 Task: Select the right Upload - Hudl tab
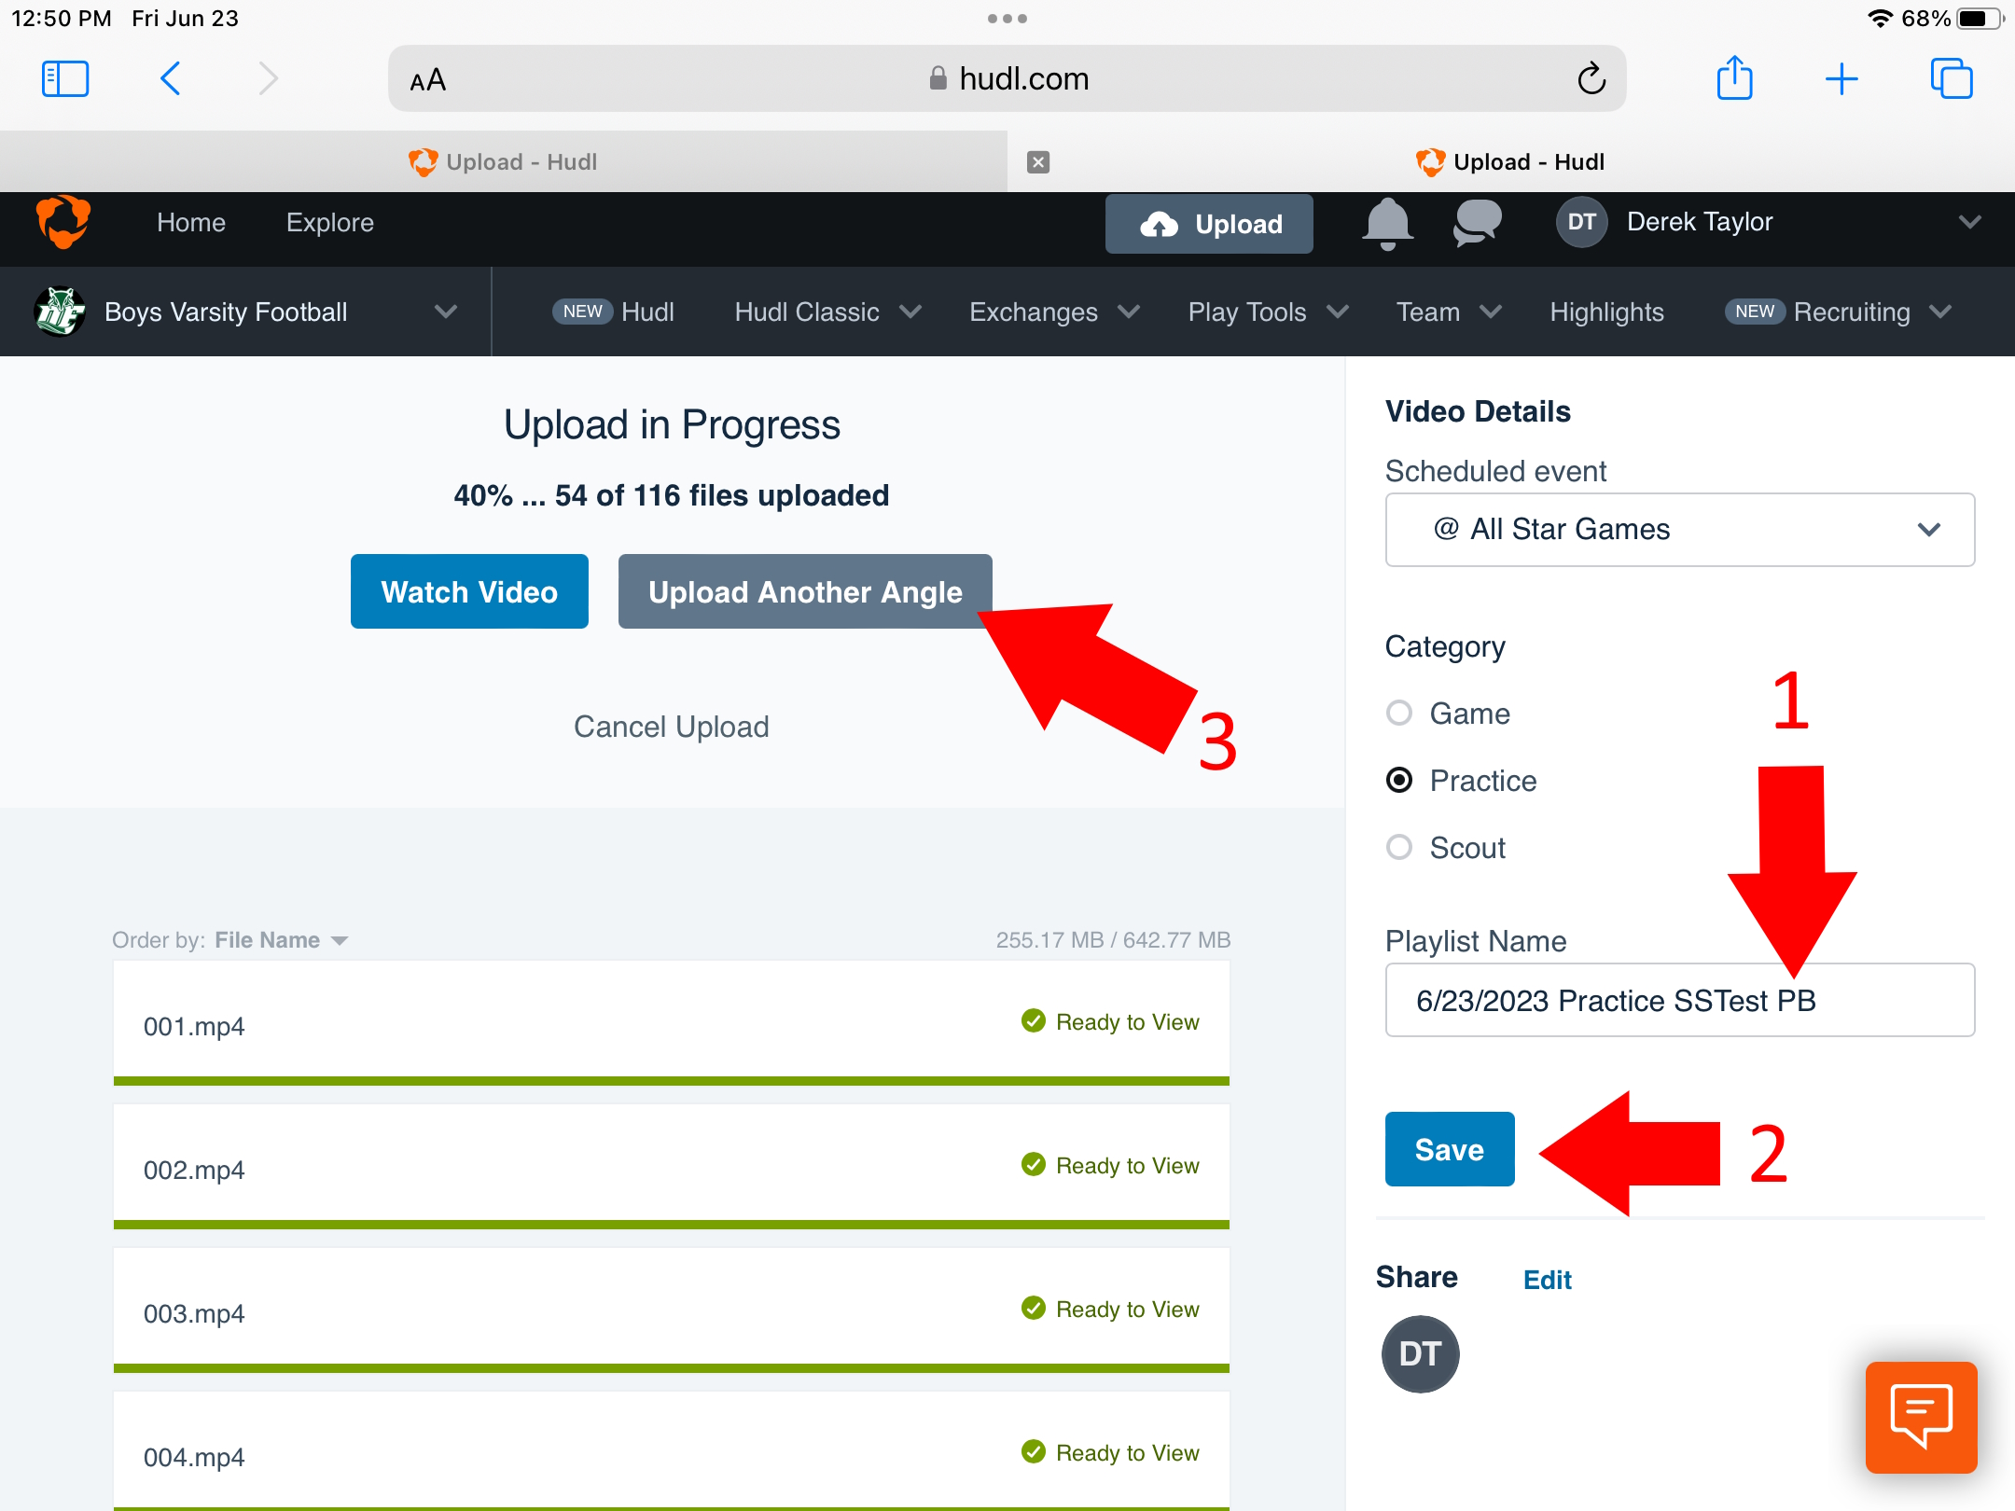[1511, 162]
